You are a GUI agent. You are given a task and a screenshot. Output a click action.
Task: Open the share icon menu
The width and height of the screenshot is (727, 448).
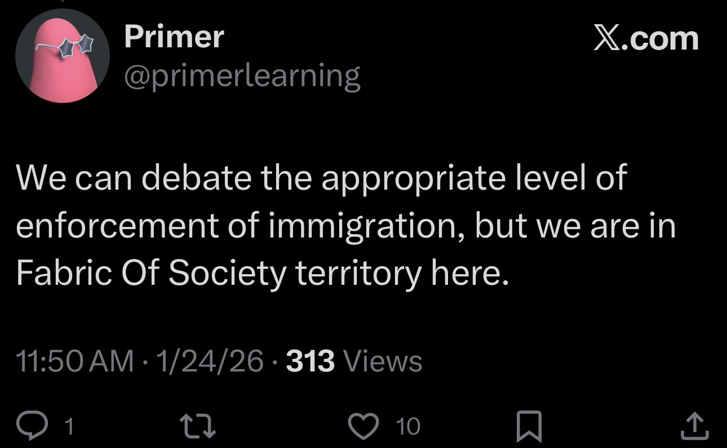pos(693,426)
